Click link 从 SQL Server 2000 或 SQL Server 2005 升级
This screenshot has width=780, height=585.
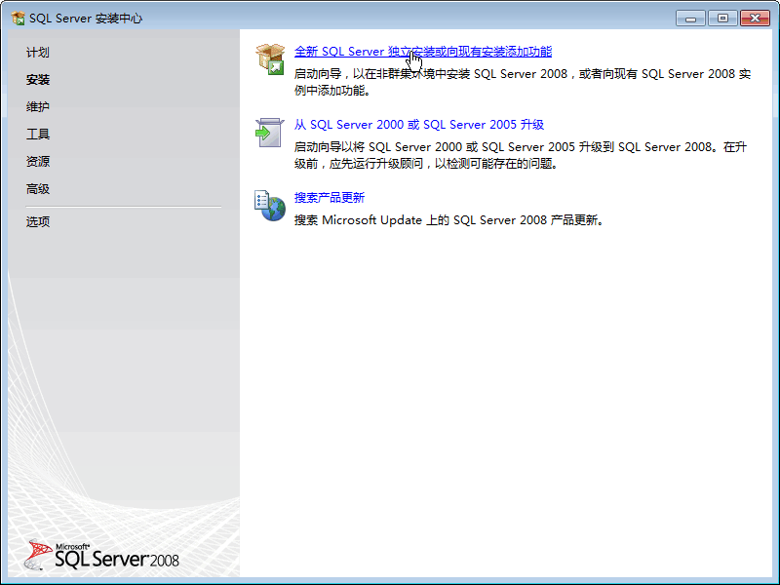coord(419,125)
